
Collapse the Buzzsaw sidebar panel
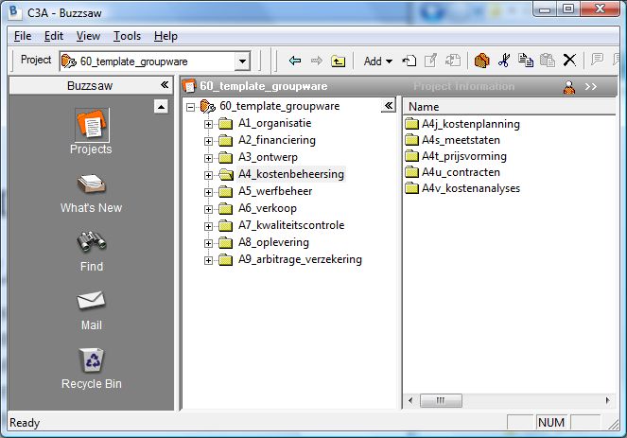pyautogui.click(x=165, y=85)
